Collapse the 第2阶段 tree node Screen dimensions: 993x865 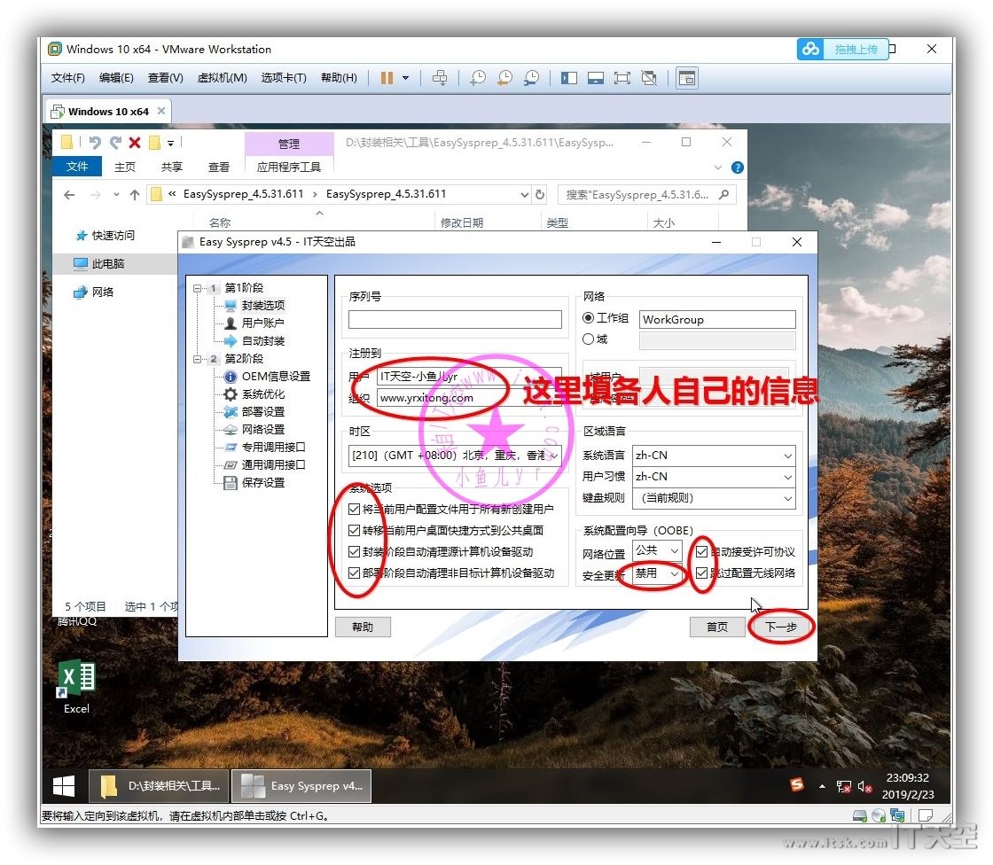coord(198,359)
